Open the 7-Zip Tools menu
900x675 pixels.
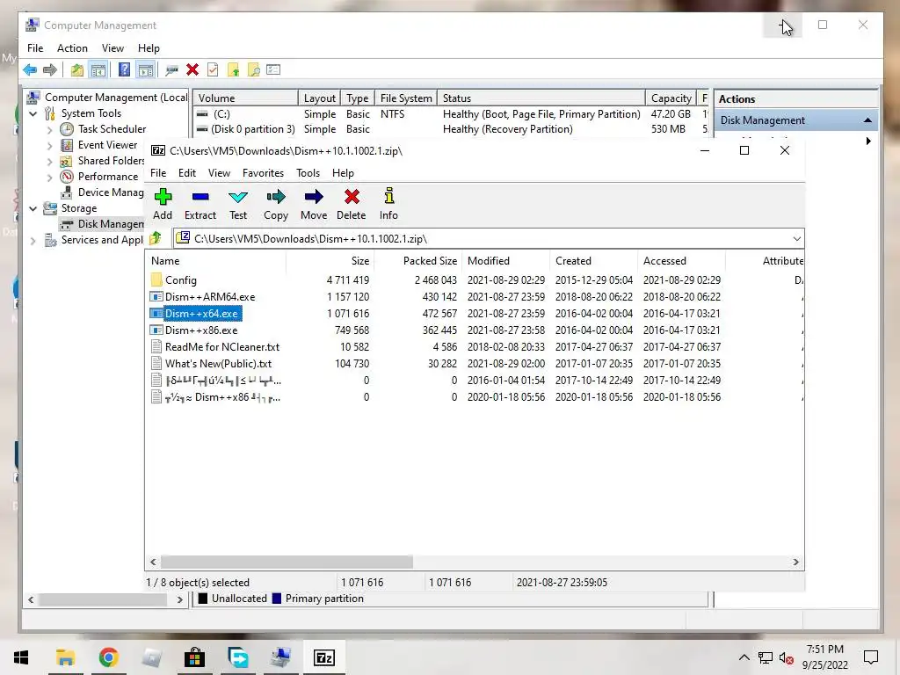(308, 173)
